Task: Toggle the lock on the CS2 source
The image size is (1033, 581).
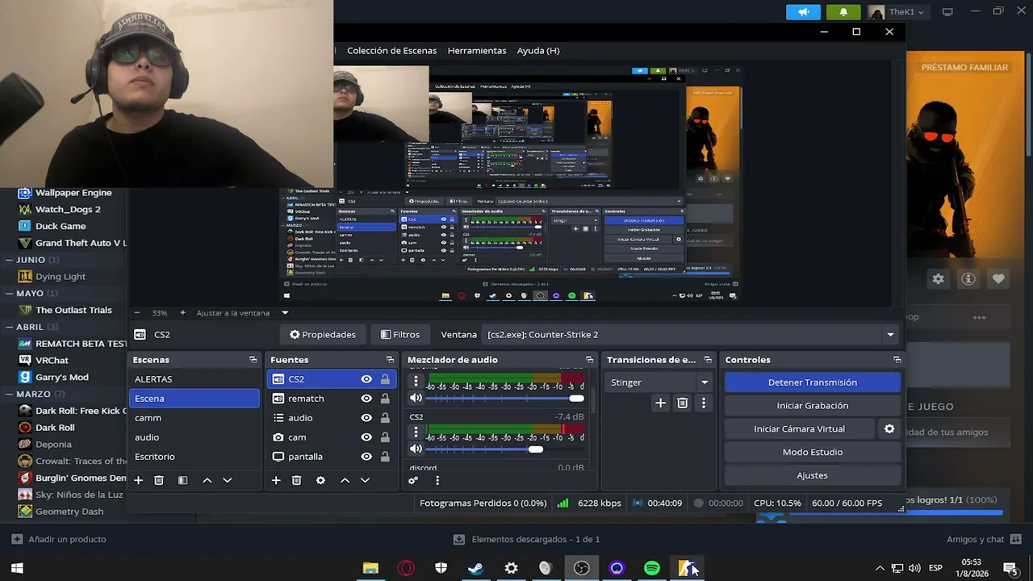Action: (385, 379)
